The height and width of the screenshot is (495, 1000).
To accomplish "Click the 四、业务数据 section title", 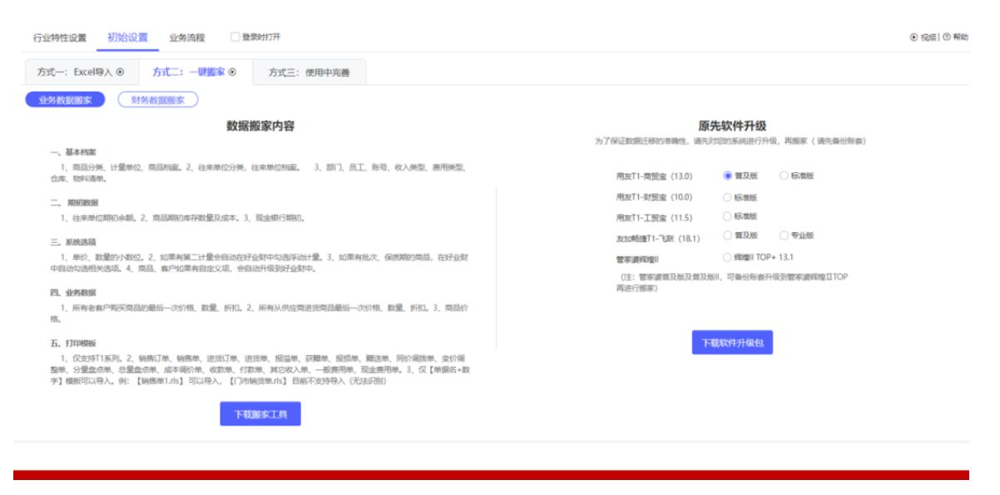I will (72, 293).
